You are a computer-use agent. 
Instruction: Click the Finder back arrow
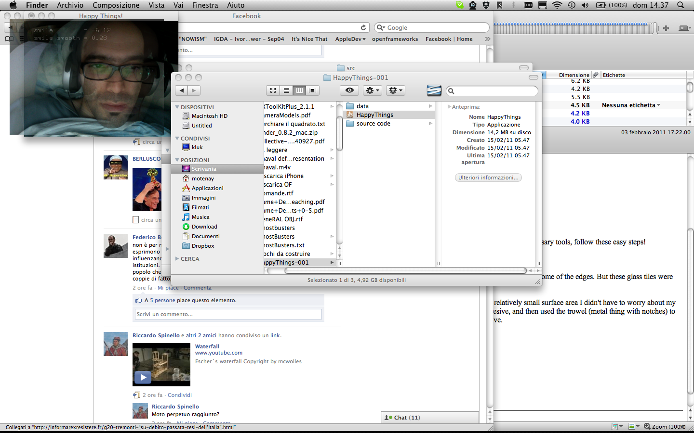click(182, 90)
